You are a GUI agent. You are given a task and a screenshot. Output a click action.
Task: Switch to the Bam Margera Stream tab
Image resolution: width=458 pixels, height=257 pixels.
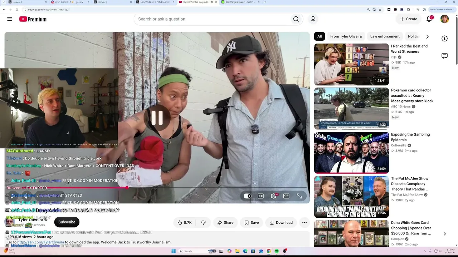tap(240, 2)
